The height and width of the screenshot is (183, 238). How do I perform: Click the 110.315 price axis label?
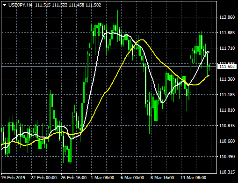click(x=227, y=172)
